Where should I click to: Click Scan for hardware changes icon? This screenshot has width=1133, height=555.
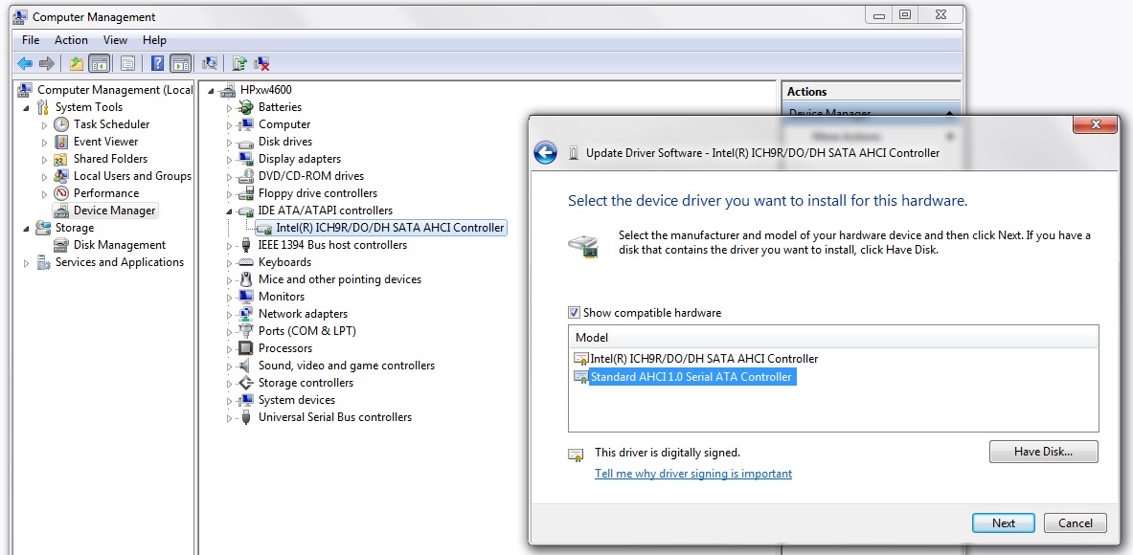pyautogui.click(x=210, y=63)
